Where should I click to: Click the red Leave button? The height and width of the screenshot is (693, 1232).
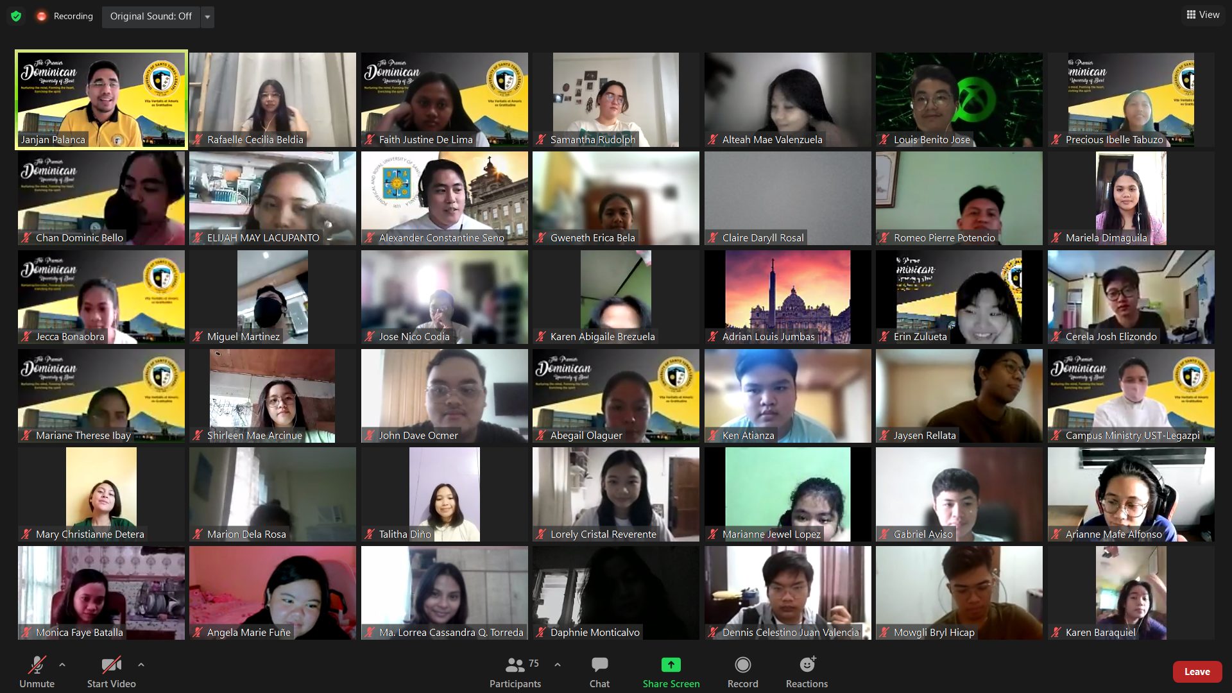pos(1197,672)
